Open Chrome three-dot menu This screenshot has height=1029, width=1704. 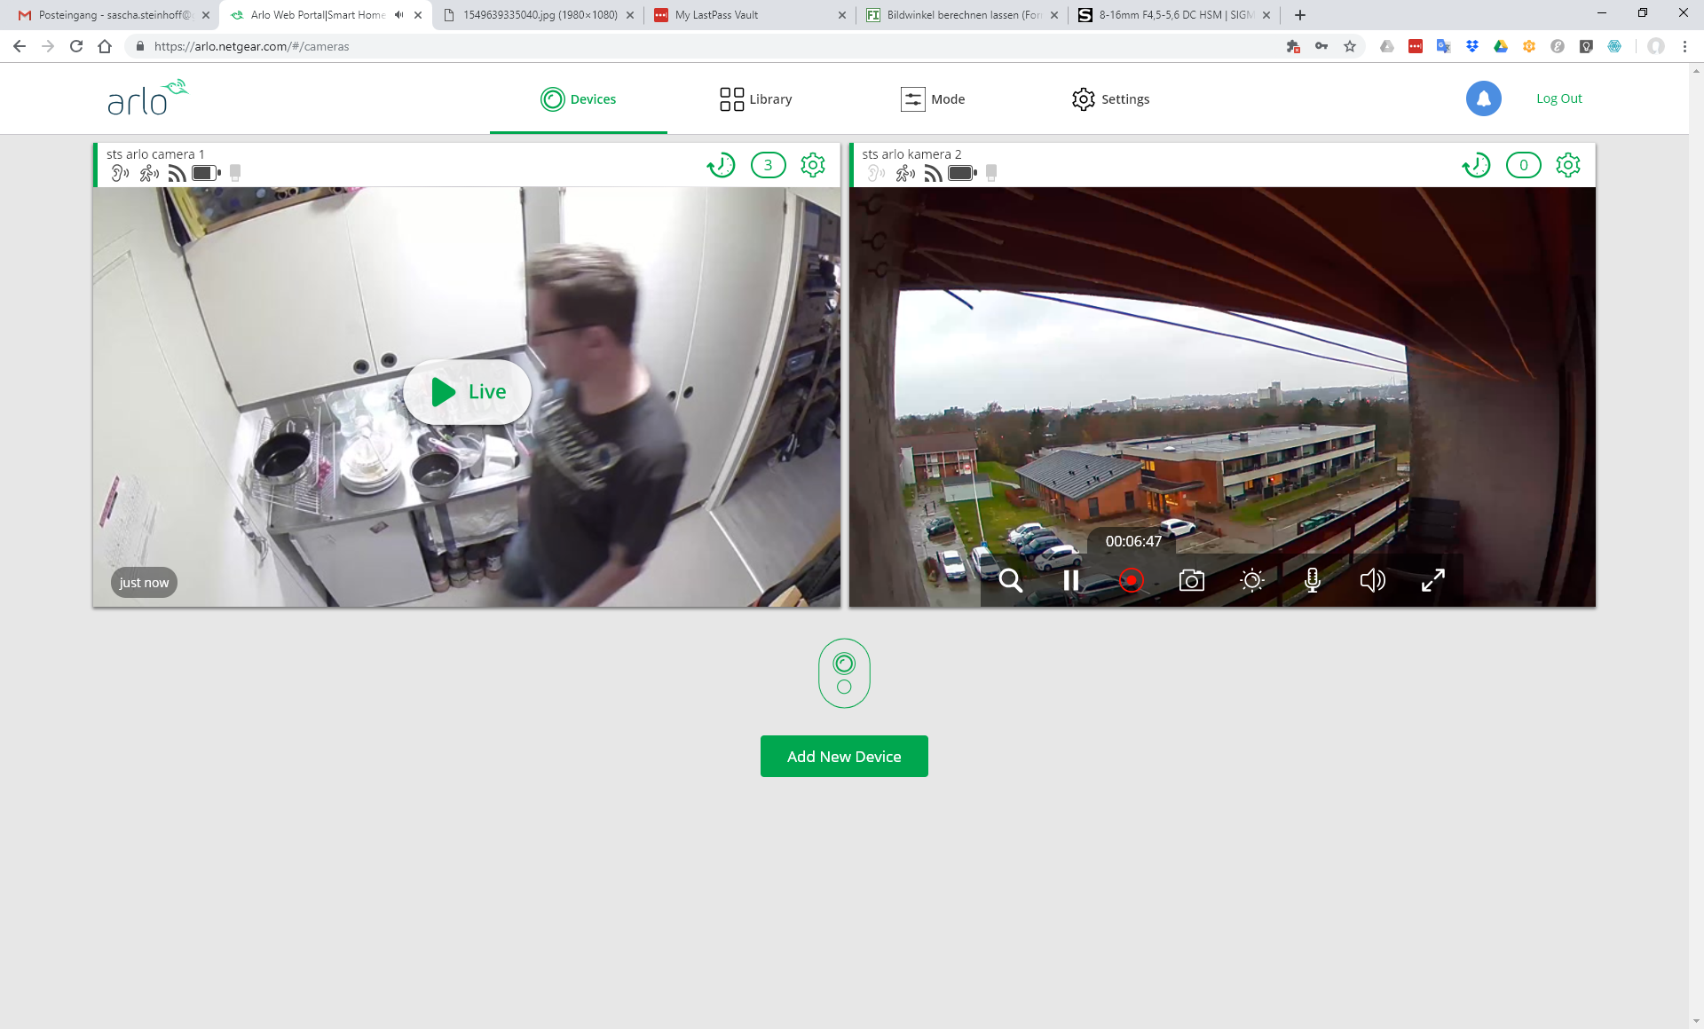point(1684,46)
